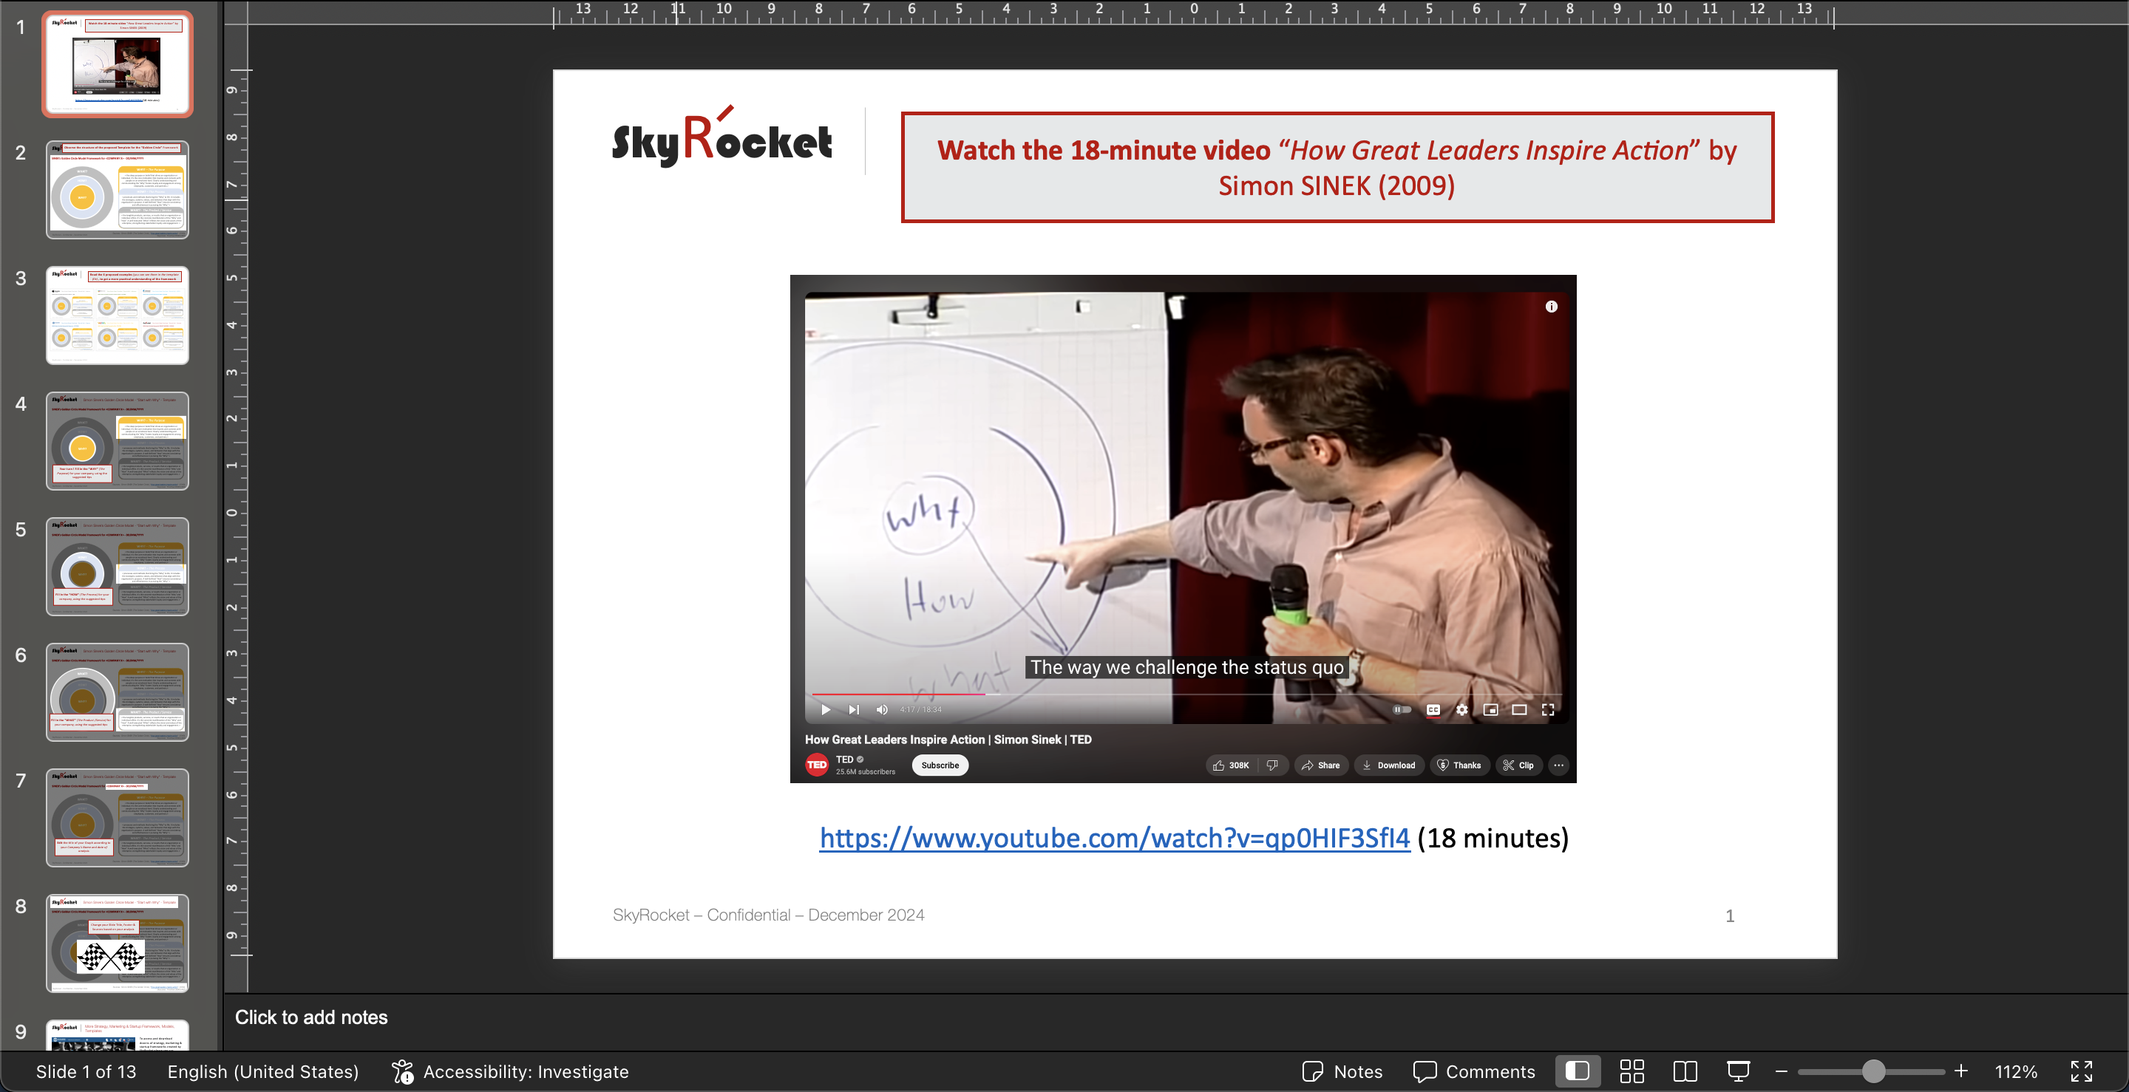Click next-track icon in video screenshot

[x=854, y=709]
